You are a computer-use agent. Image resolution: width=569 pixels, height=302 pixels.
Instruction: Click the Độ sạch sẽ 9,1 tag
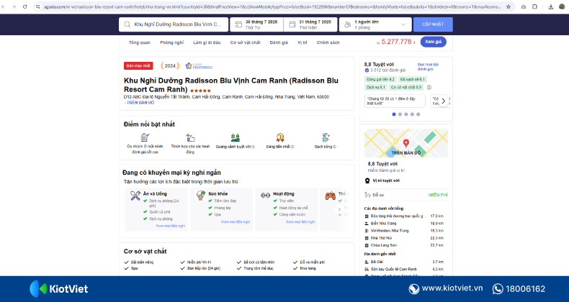[x=413, y=79]
